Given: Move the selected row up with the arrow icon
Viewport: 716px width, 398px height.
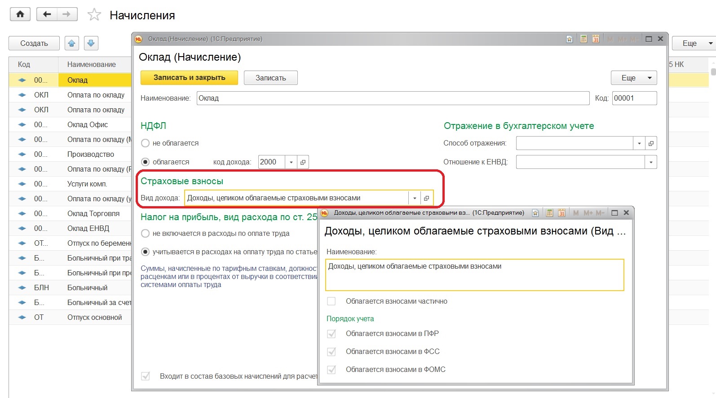Looking at the screenshot, I should (72, 43).
